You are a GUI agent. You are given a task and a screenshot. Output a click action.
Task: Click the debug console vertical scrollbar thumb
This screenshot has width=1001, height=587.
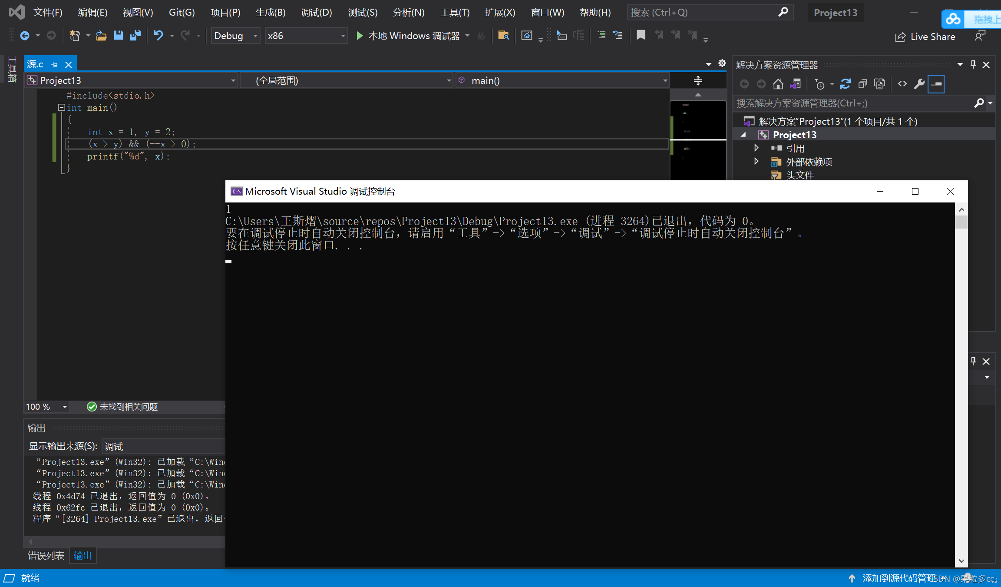(x=961, y=222)
